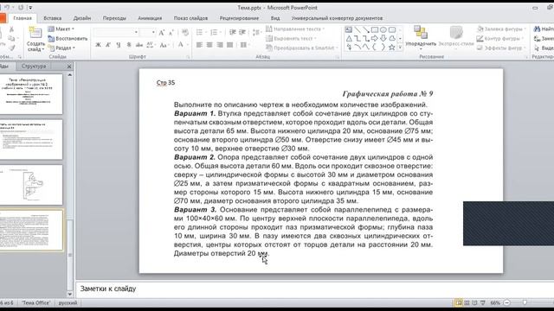Image resolution: width=554 pixels, height=311 pixels.
Task: Justify the paragraph text
Action: [x=230, y=45]
